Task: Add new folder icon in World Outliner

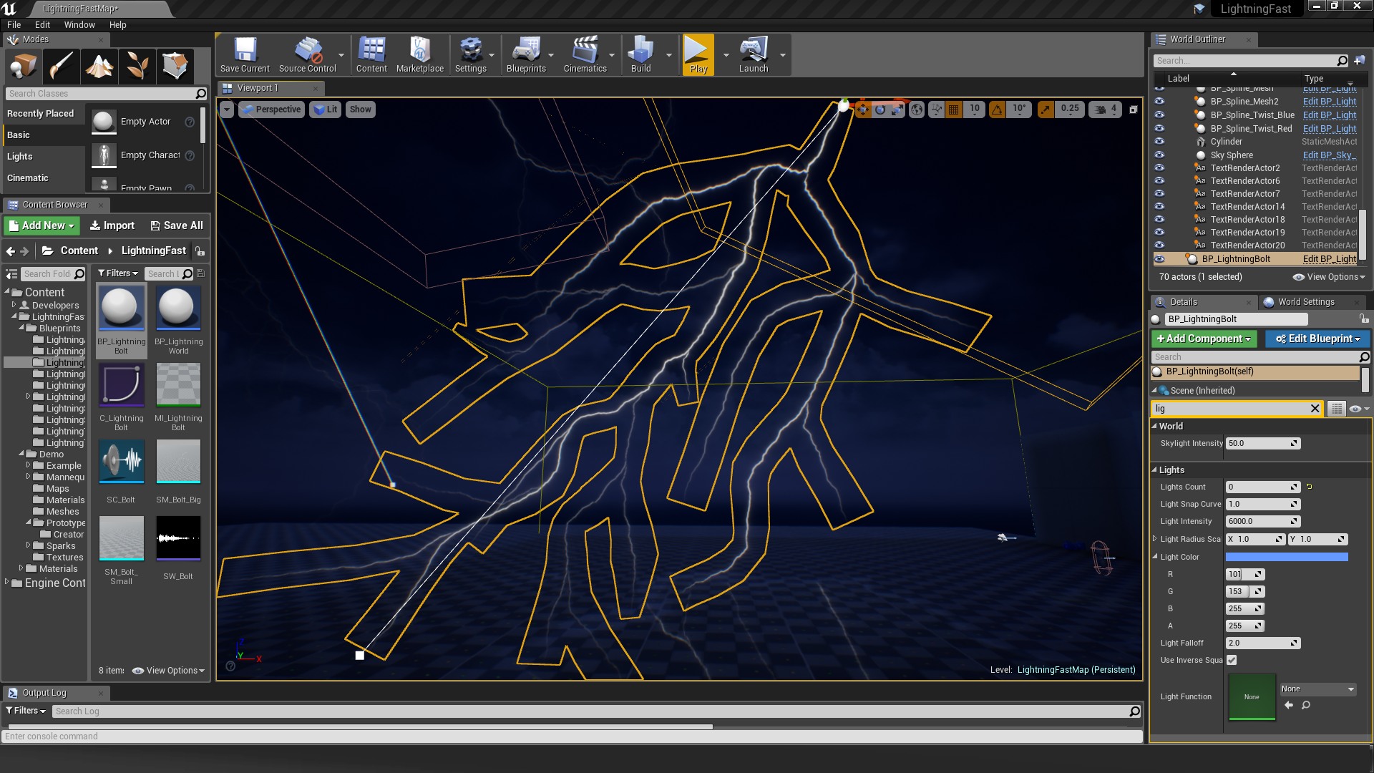Action: 1359,61
